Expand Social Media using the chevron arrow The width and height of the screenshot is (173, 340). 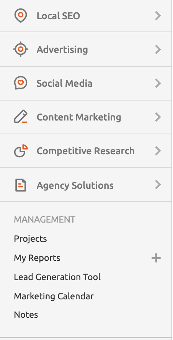158,83
